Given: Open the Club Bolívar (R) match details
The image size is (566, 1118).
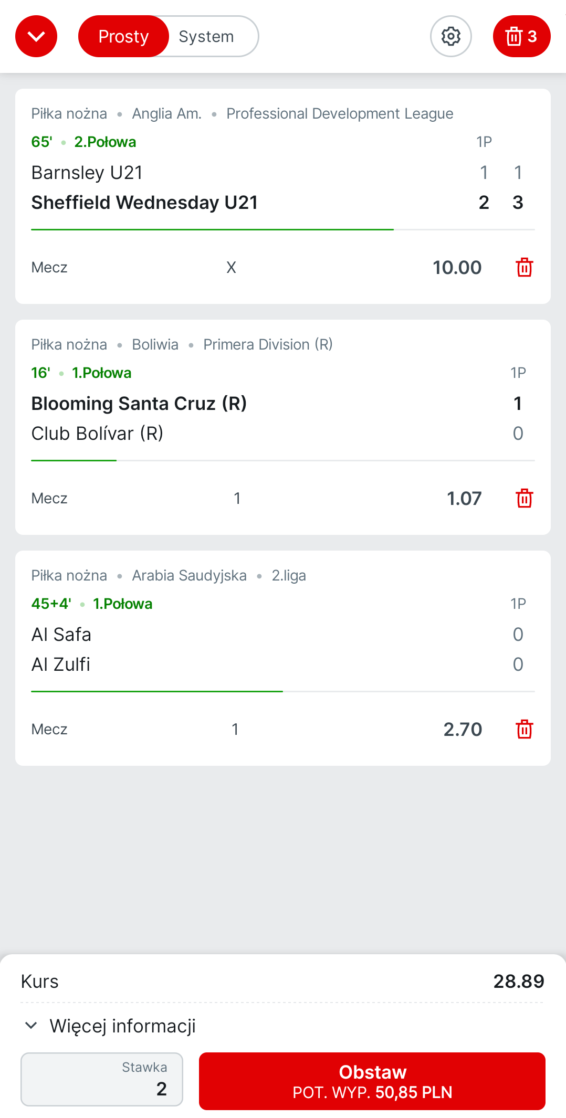Looking at the screenshot, I should [97, 434].
